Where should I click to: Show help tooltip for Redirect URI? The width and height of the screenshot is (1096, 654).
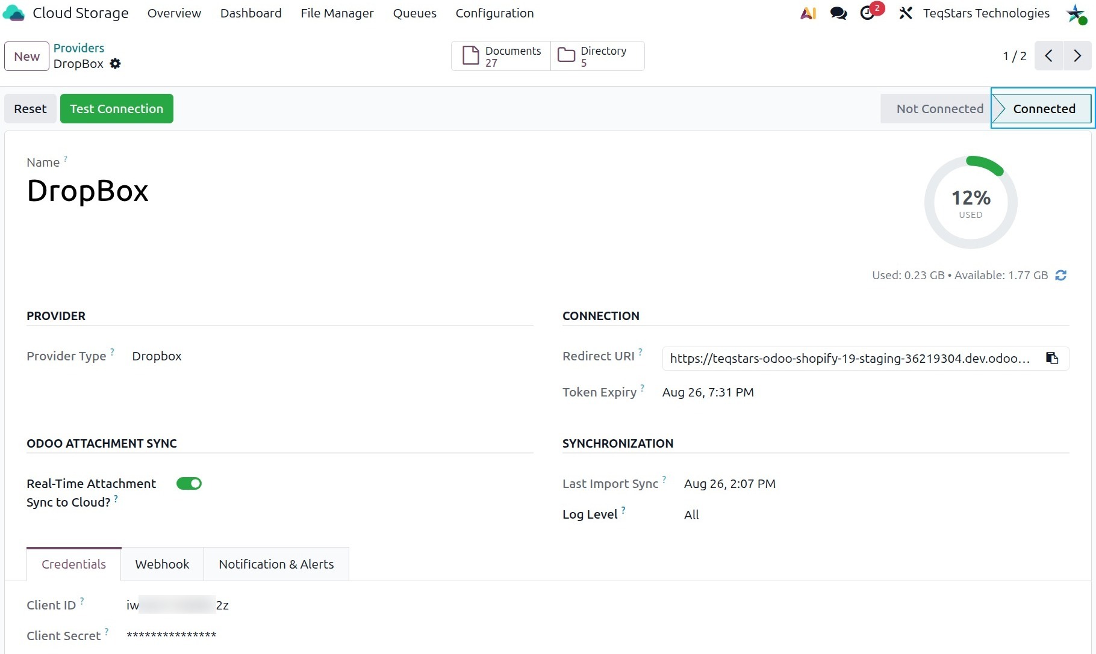coord(640,352)
